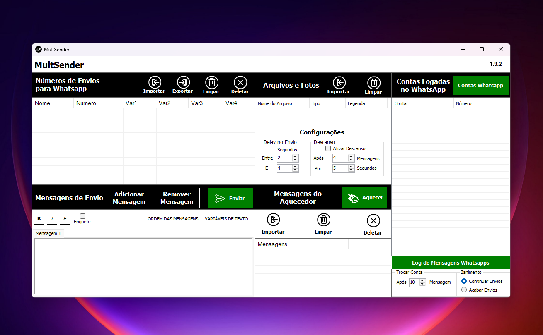Increase the Entre delay seconds value
Screen dimensions: 543x335
(295, 156)
